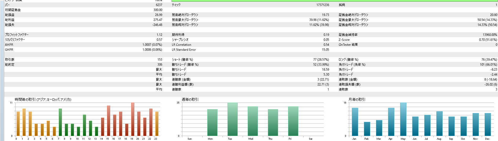The width and height of the screenshot is (498, 141).
Task: Select the ショート value 77 (28.57%)
Action: coord(321,60)
